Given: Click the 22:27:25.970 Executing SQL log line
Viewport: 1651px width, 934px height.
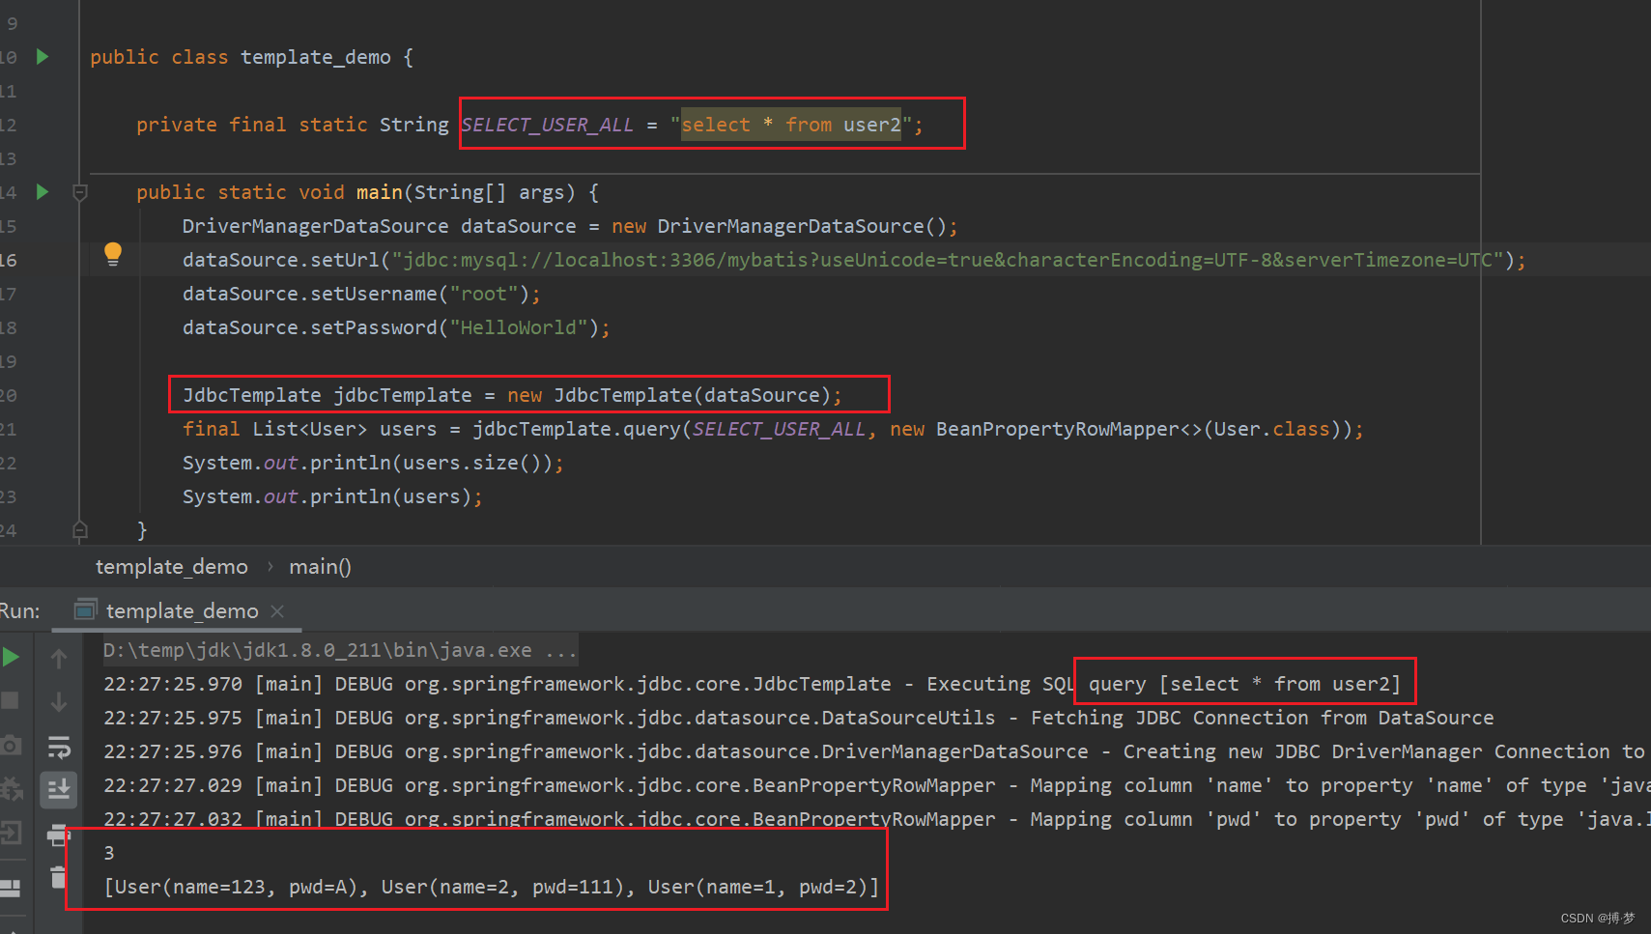Looking at the screenshot, I should [x=753, y=684].
